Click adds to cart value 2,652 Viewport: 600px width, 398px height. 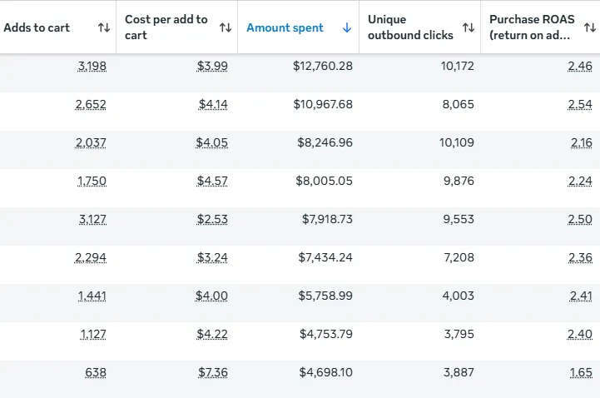(91, 104)
